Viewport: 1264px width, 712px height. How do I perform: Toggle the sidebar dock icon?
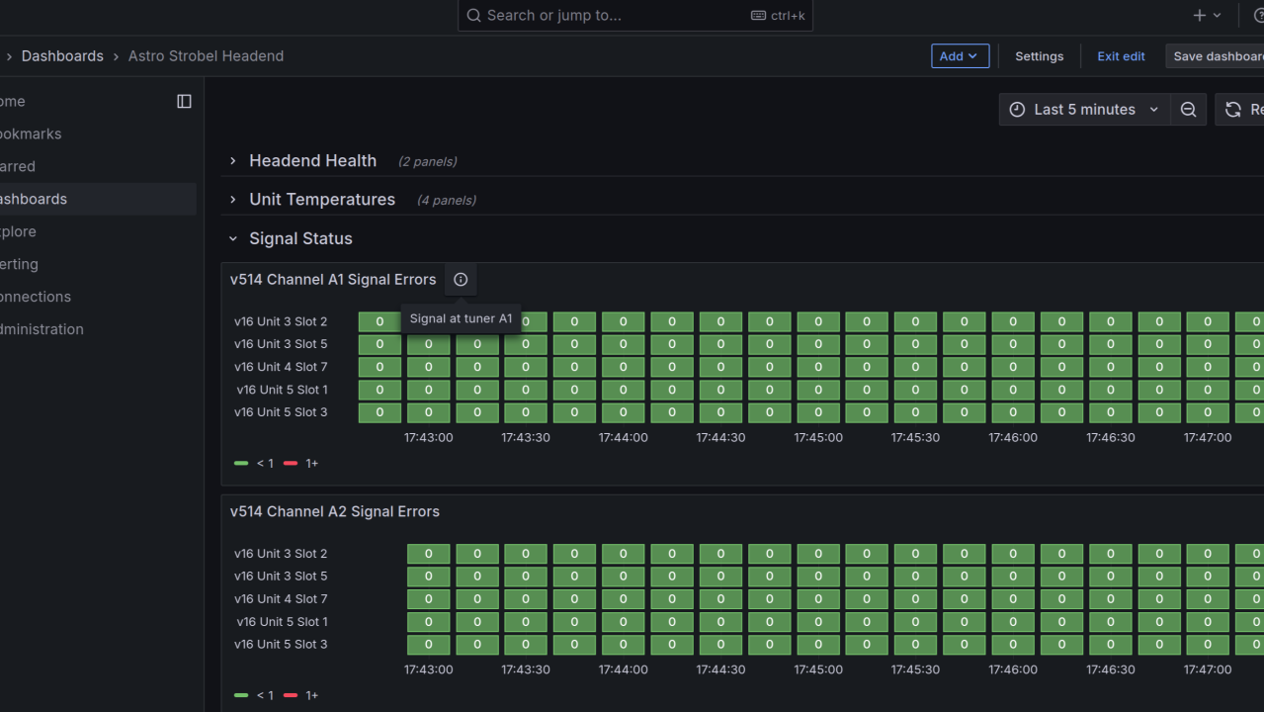pos(184,101)
